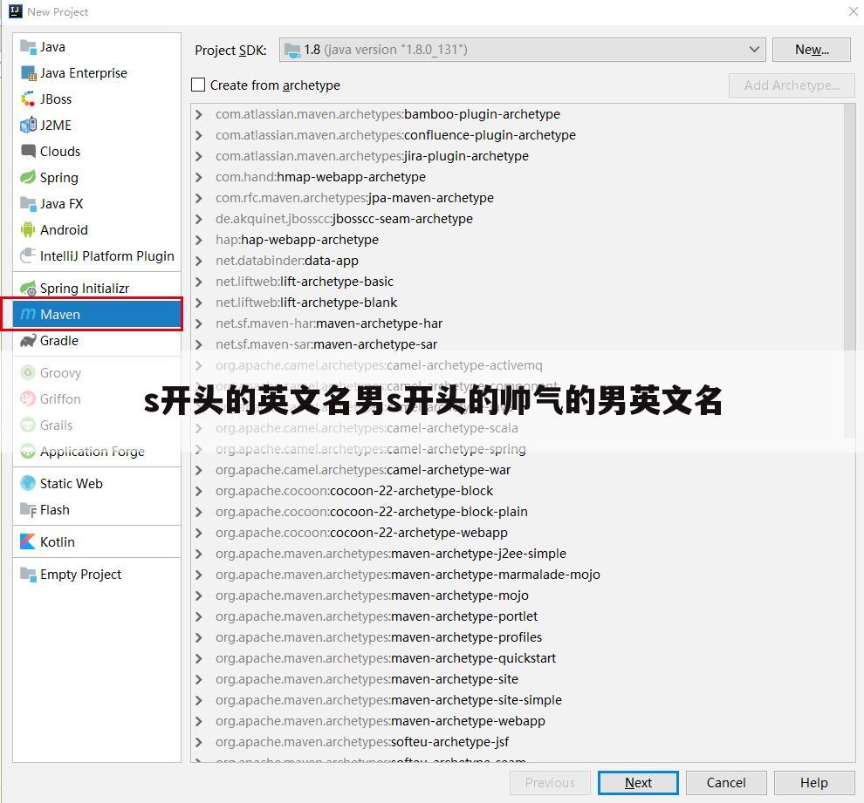Expand the bamboo-plugin-archetype node
Viewport: 864px width, 803px height.
point(199,114)
